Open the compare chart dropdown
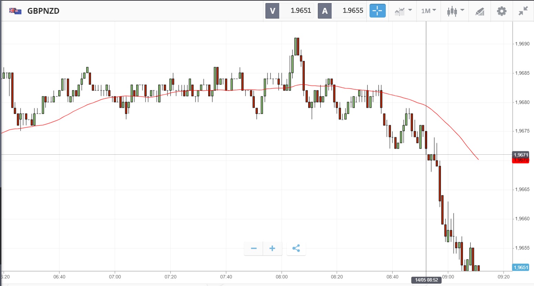534x286 pixels. click(x=403, y=11)
